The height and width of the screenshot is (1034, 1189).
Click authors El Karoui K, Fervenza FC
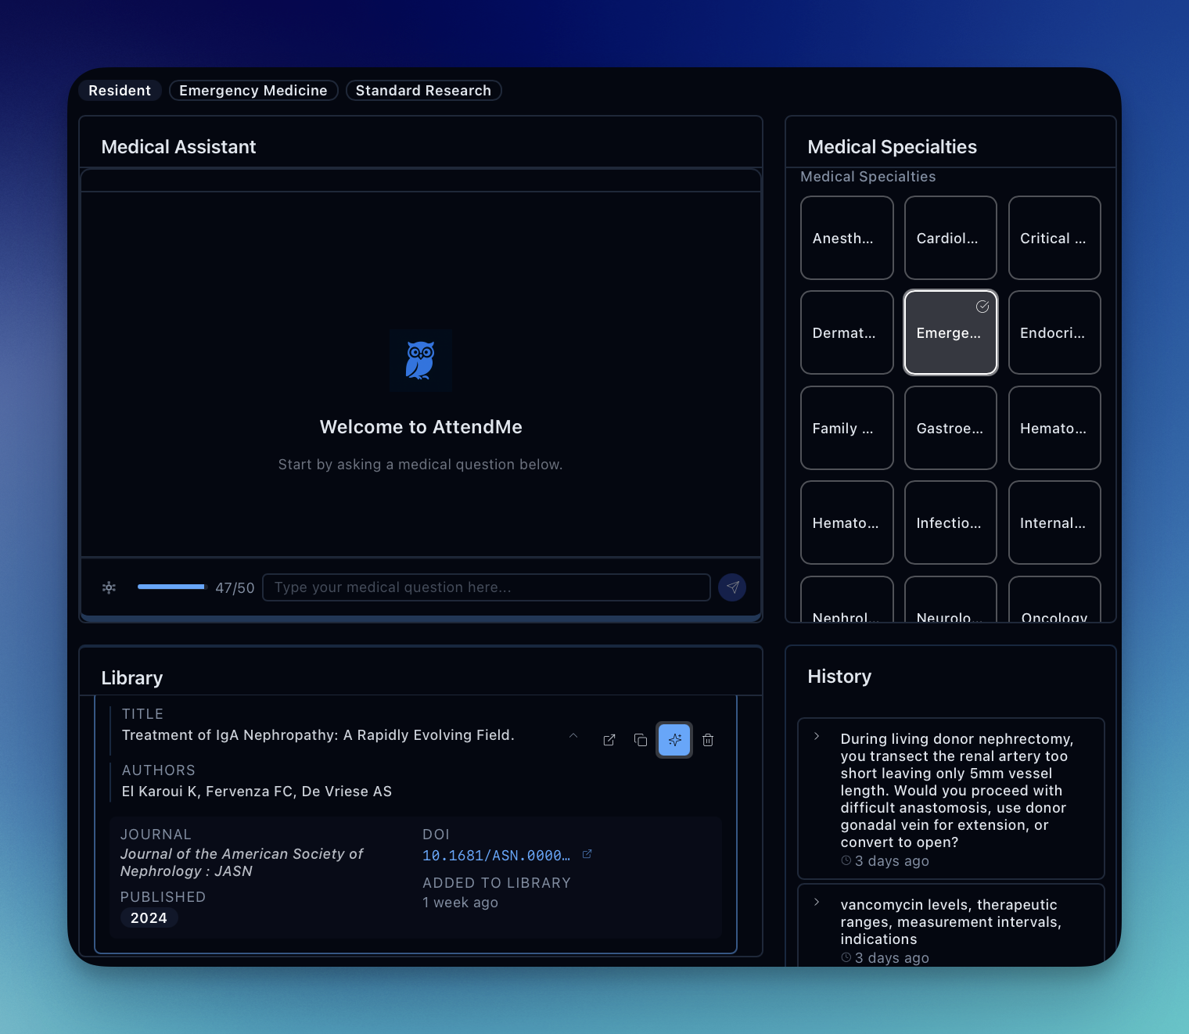click(x=257, y=792)
